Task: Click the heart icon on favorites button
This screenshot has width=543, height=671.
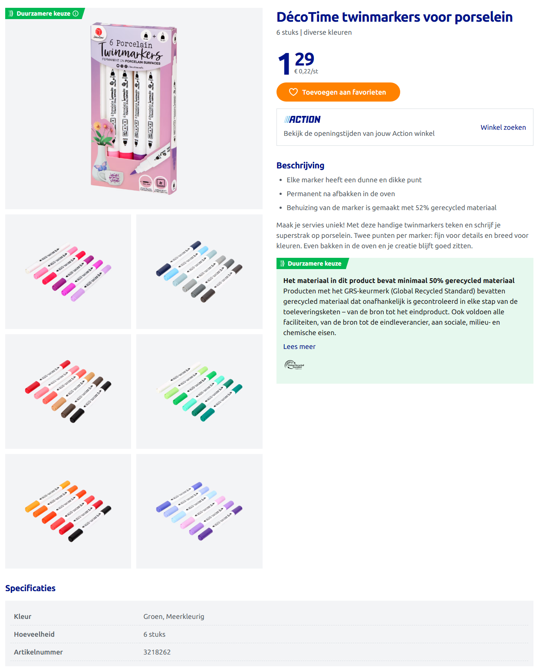Action: pyautogui.click(x=293, y=92)
